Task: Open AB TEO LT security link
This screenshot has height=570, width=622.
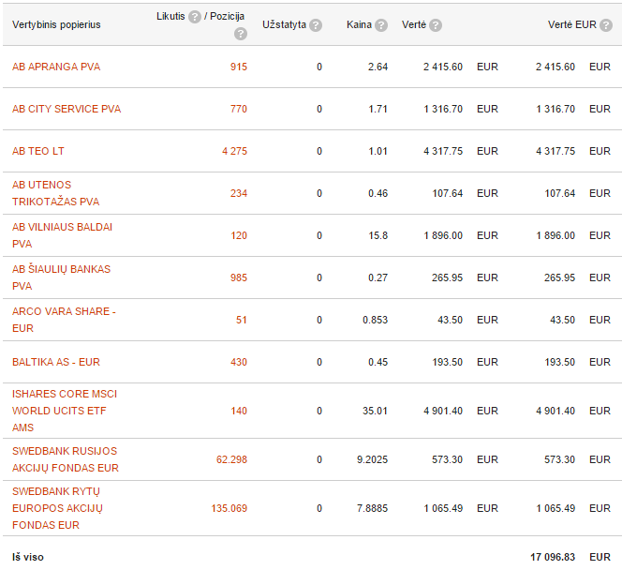Action: (x=38, y=151)
